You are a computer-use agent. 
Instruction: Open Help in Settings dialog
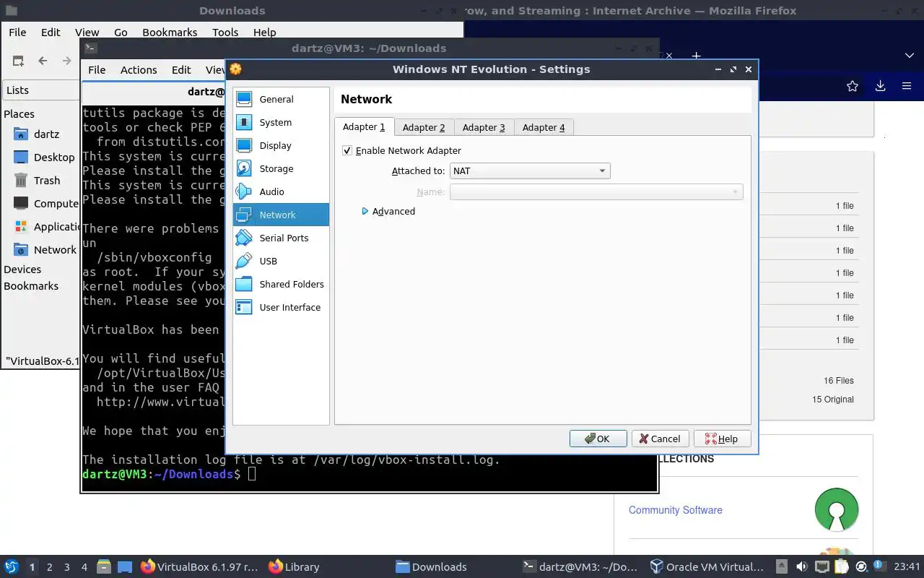click(x=722, y=439)
